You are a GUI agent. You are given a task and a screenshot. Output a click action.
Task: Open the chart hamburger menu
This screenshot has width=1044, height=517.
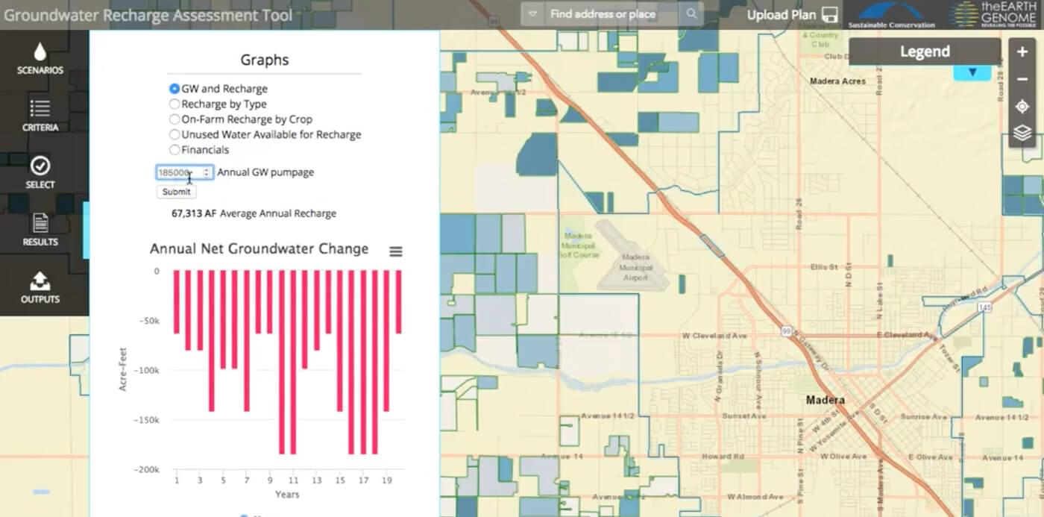tap(396, 251)
